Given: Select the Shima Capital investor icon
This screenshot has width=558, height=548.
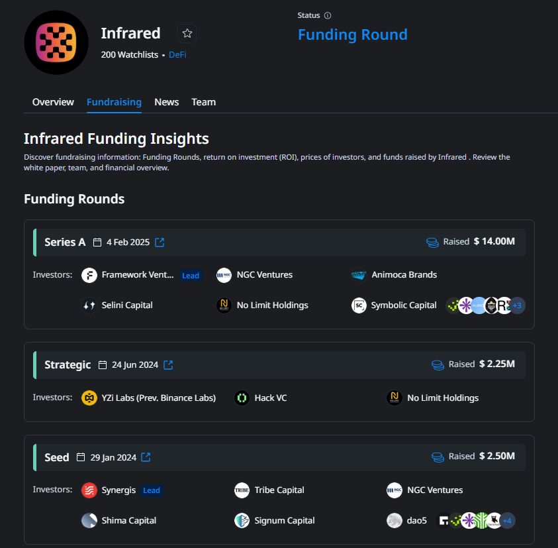Looking at the screenshot, I should (89, 521).
